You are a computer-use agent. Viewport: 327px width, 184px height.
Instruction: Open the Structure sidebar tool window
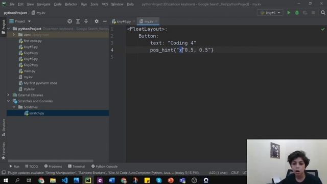4,127
